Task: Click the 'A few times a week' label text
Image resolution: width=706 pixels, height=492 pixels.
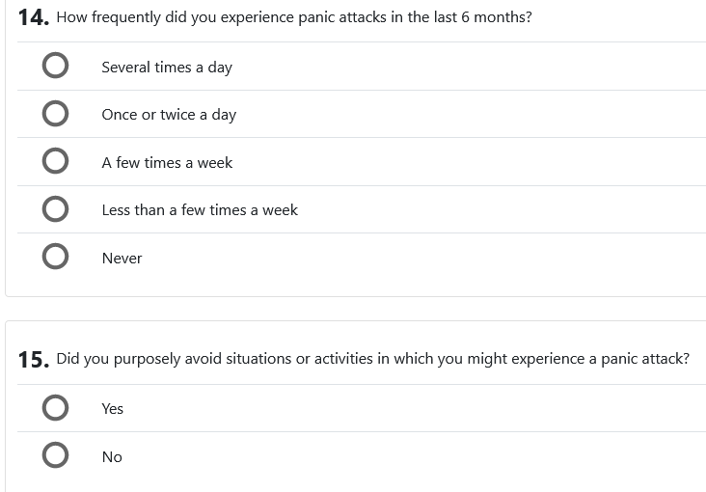Action: [167, 163]
